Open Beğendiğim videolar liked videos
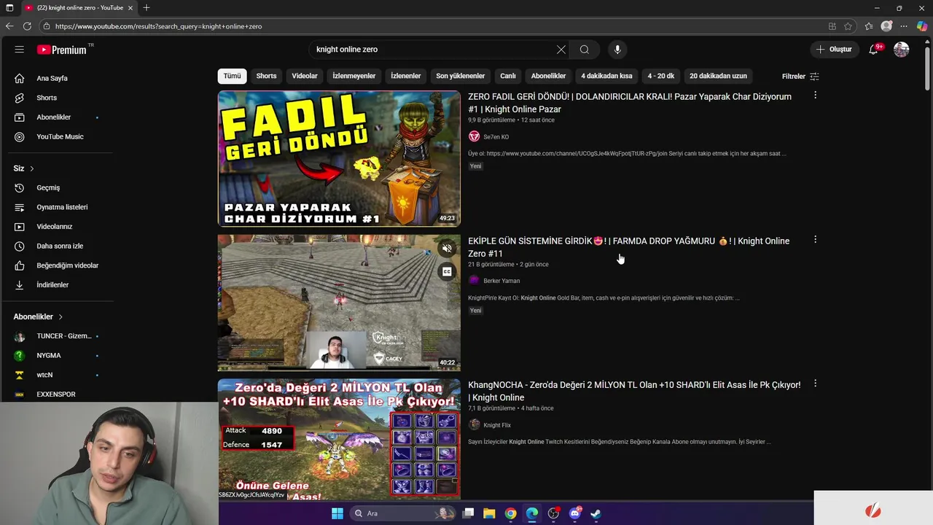 67,265
